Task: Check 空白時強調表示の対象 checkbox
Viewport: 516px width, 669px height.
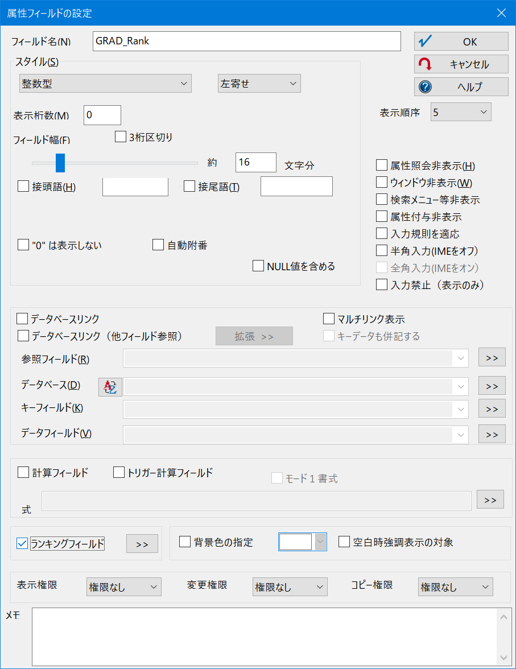Action: coord(344,542)
